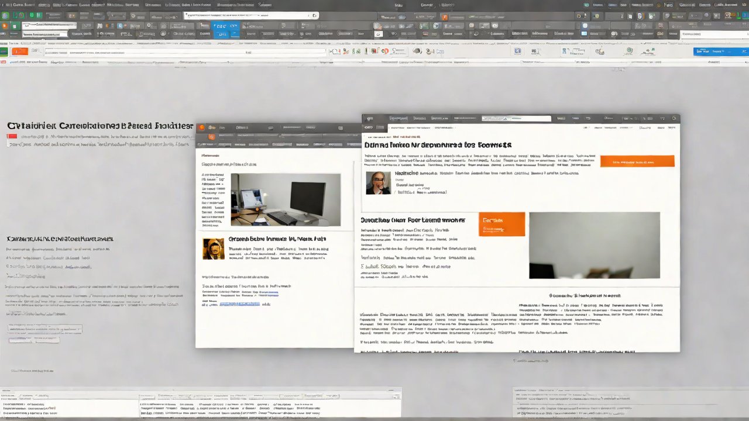749x421 pixels.
Task: Open the woman's portrait thumbnail in the right page
Action: point(378,182)
